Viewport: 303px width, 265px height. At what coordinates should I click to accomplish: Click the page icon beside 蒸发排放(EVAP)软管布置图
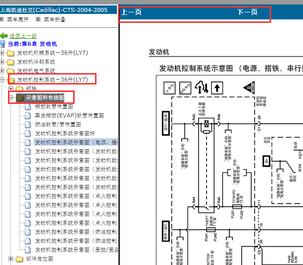pos(28,115)
